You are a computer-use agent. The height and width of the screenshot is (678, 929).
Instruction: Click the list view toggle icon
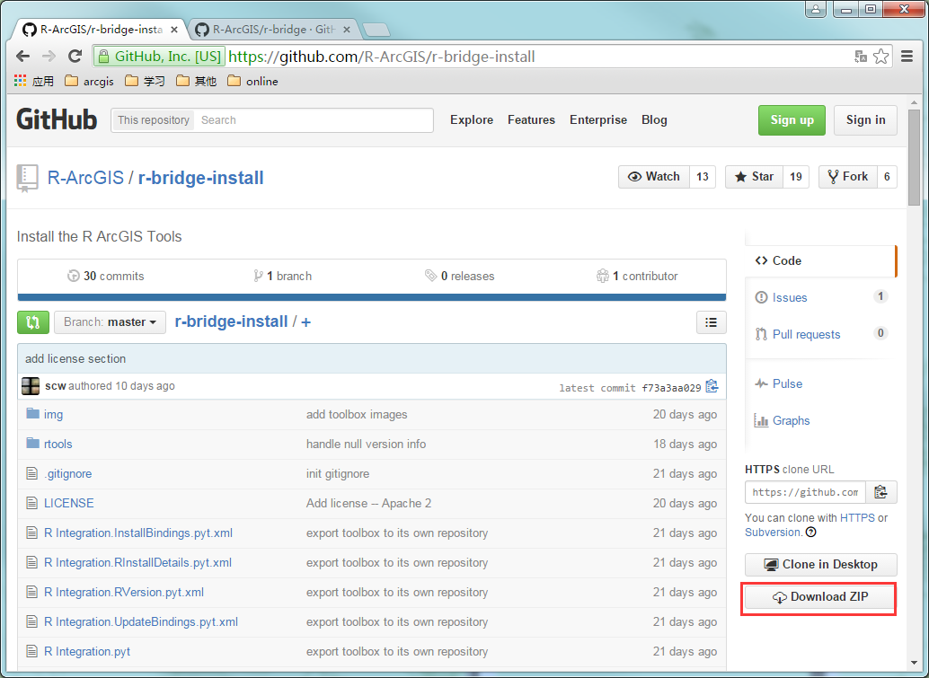[x=711, y=322]
